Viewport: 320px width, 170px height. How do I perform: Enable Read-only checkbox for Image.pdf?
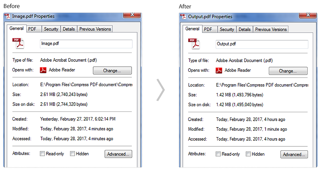pos(42,154)
